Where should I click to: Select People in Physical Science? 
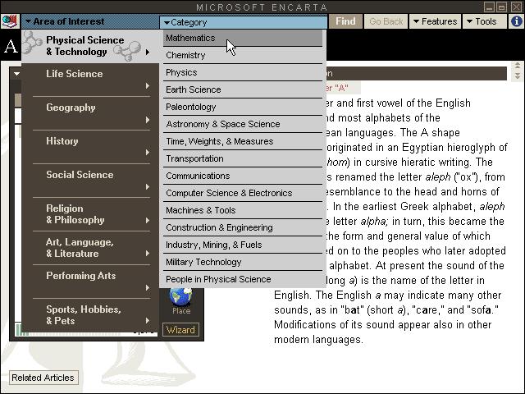[x=243, y=279]
